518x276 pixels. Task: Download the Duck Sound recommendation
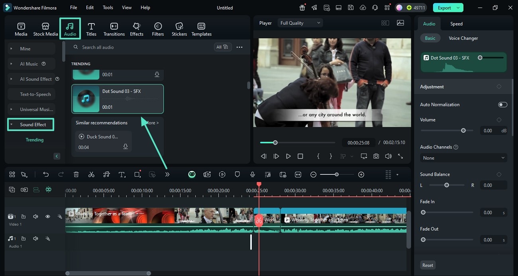pos(126,147)
